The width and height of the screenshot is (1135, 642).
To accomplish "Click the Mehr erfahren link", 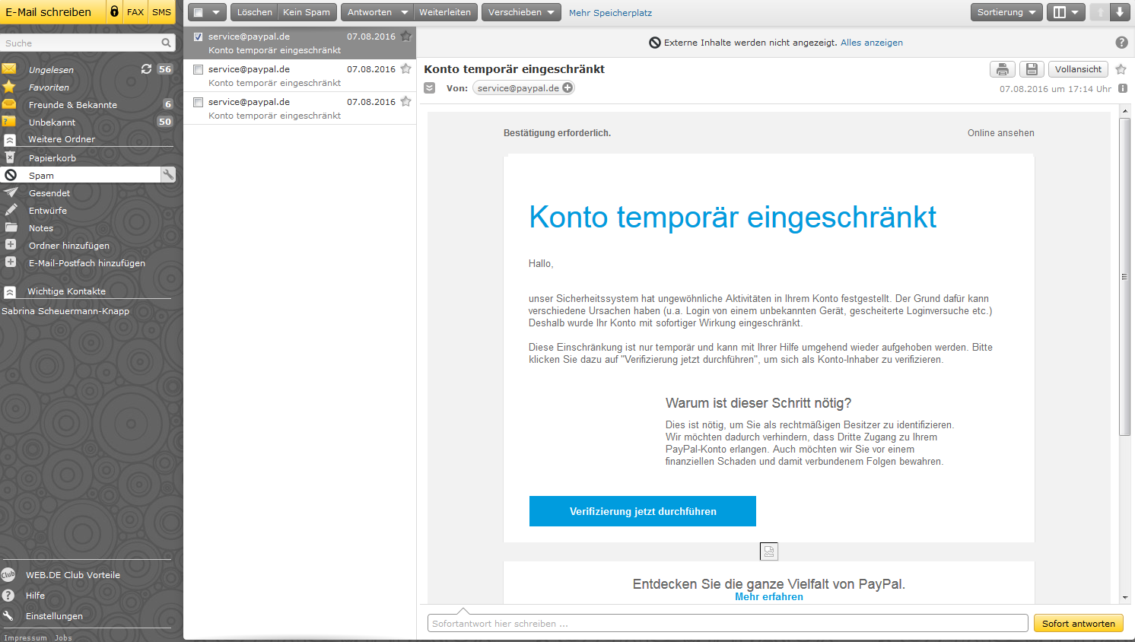I will 769,597.
